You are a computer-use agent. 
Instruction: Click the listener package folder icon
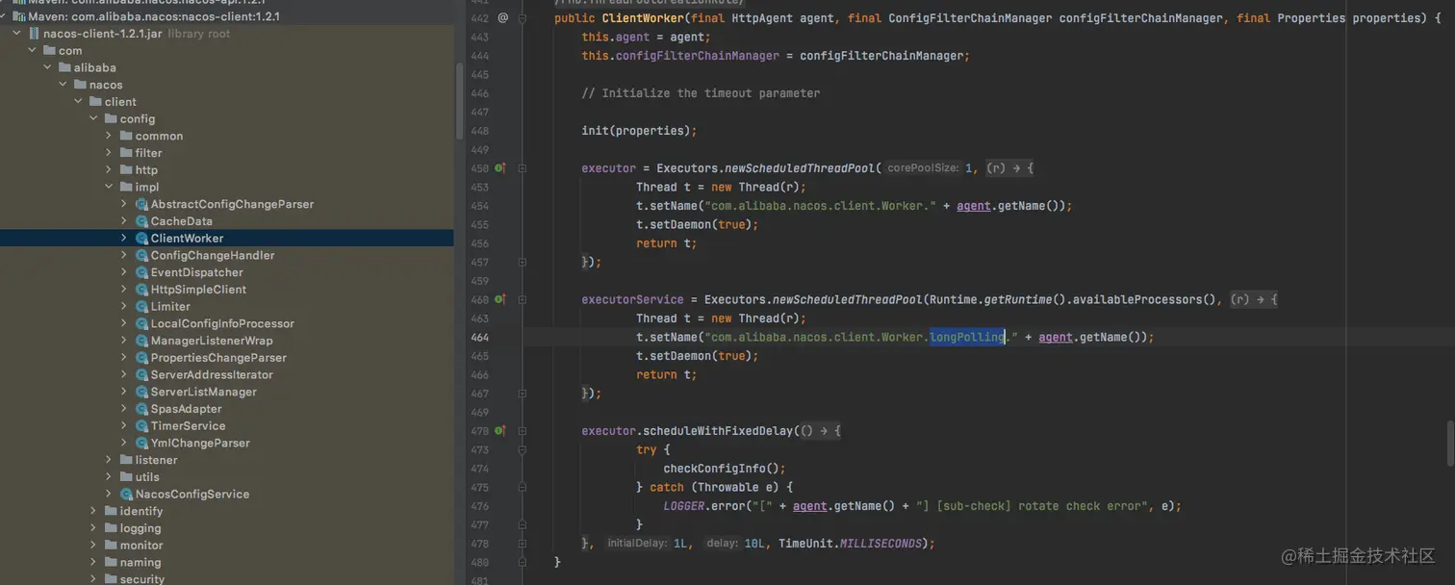(x=126, y=460)
